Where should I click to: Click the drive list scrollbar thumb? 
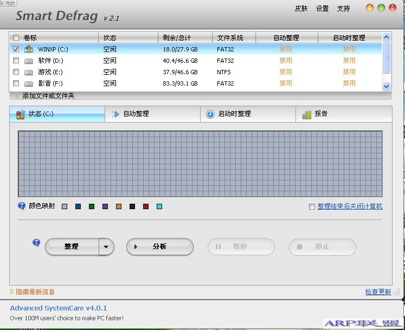[x=386, y=57]
